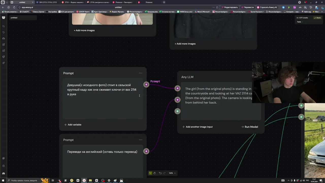Switch to 2114 Яндекс browser tab

pos(73,2)
